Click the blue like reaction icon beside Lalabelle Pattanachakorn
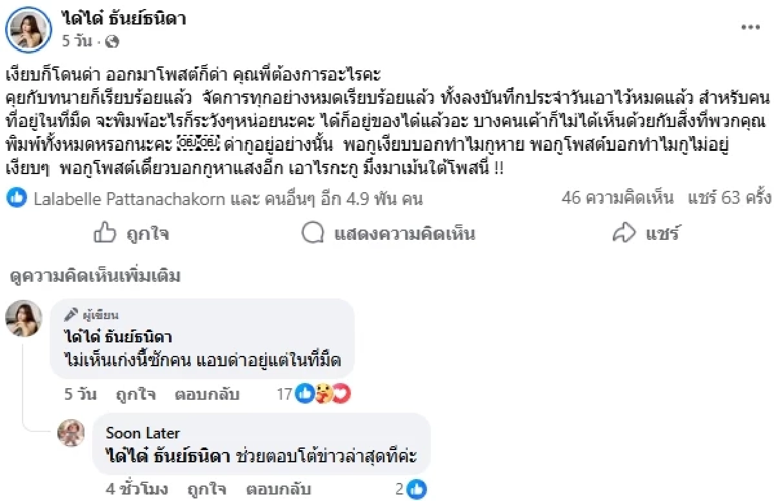Viewport: 774px width, 501px height. 14,200
